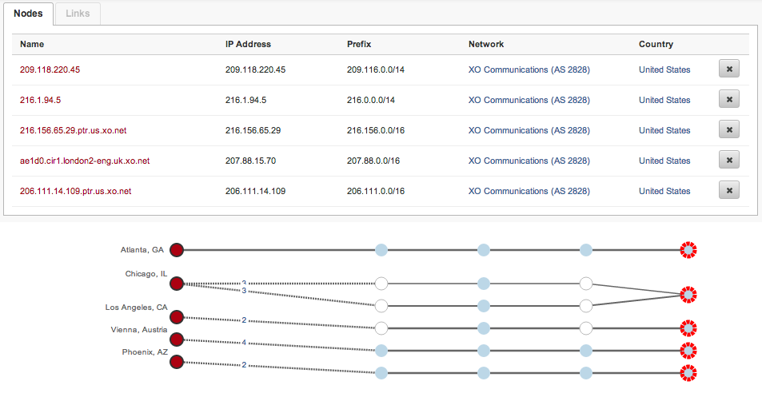
Task: Switch to the Links tab
Action: click(78, 14)
